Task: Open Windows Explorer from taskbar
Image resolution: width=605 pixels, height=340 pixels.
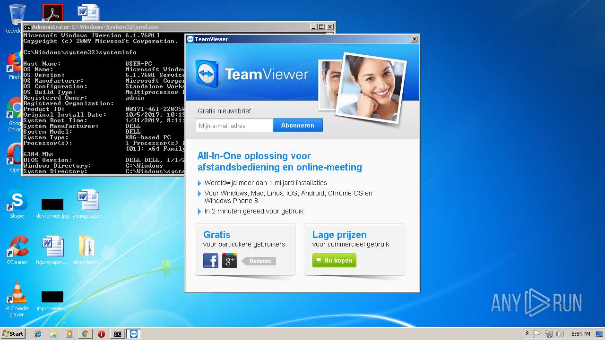Action: (x=53, y=334)
